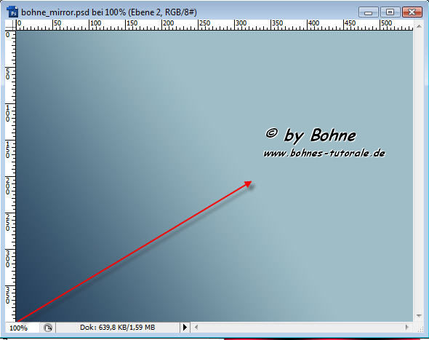The image size is (429, 340).
Task: Click the '© by Bohne' text on canvas
Action: (x=310, y=135)
